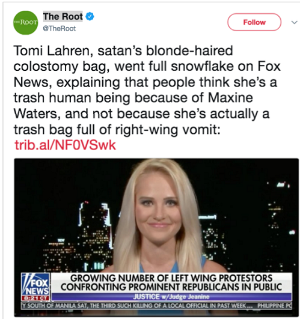Click the 8:21 CT time stamp box
This screenshot has width=300, height=319.
coord(35,299)
